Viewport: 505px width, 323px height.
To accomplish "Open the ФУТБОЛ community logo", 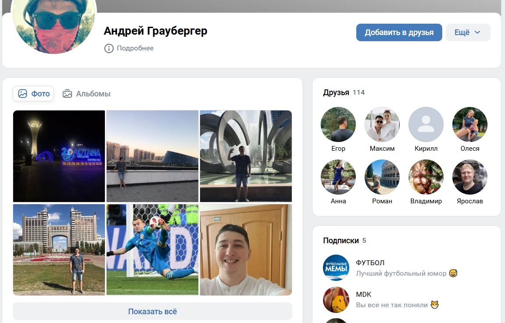I will coord(336,268).
